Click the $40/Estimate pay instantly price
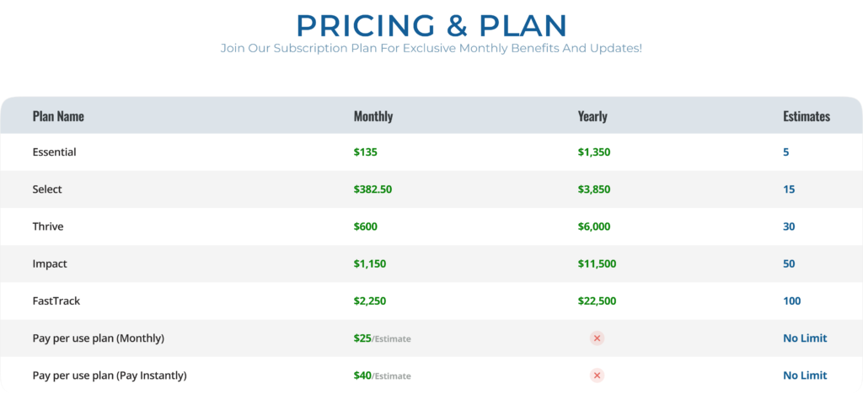The width and height of the screenshot is (863, 394). [382, 375]
